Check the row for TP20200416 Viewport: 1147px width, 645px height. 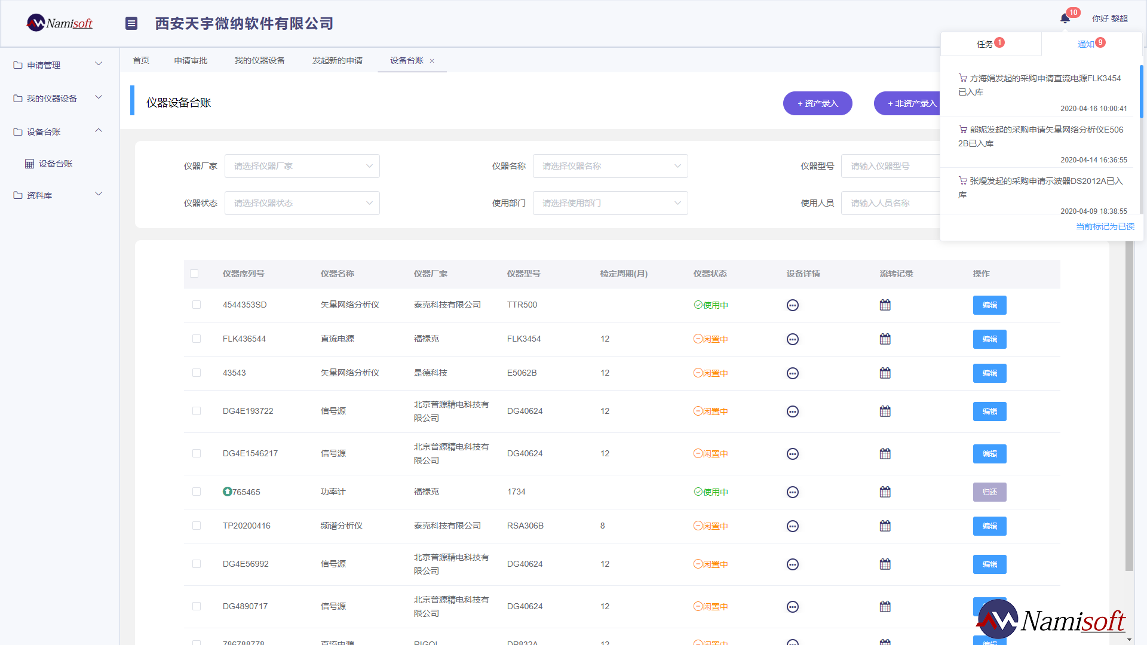tap(197, 526)
